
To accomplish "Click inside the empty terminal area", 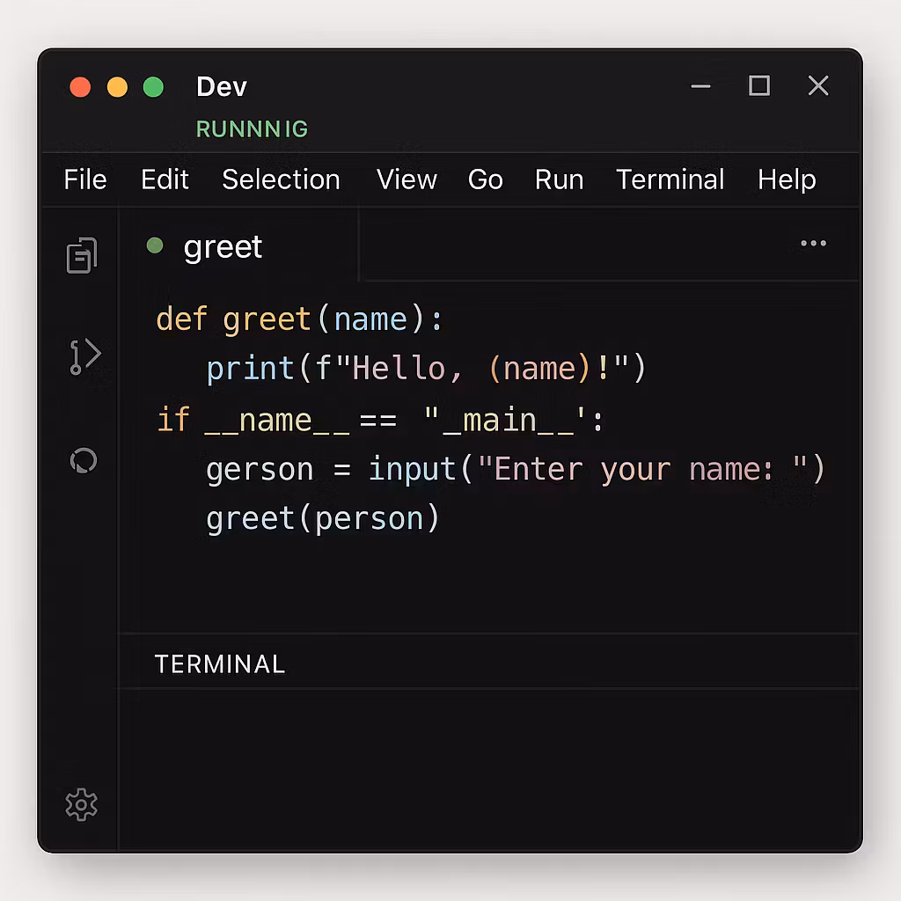I will click(488, 765).
